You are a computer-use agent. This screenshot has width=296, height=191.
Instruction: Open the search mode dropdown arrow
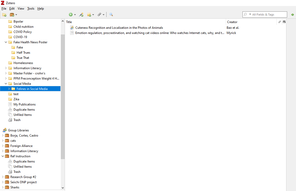[250, 14]
